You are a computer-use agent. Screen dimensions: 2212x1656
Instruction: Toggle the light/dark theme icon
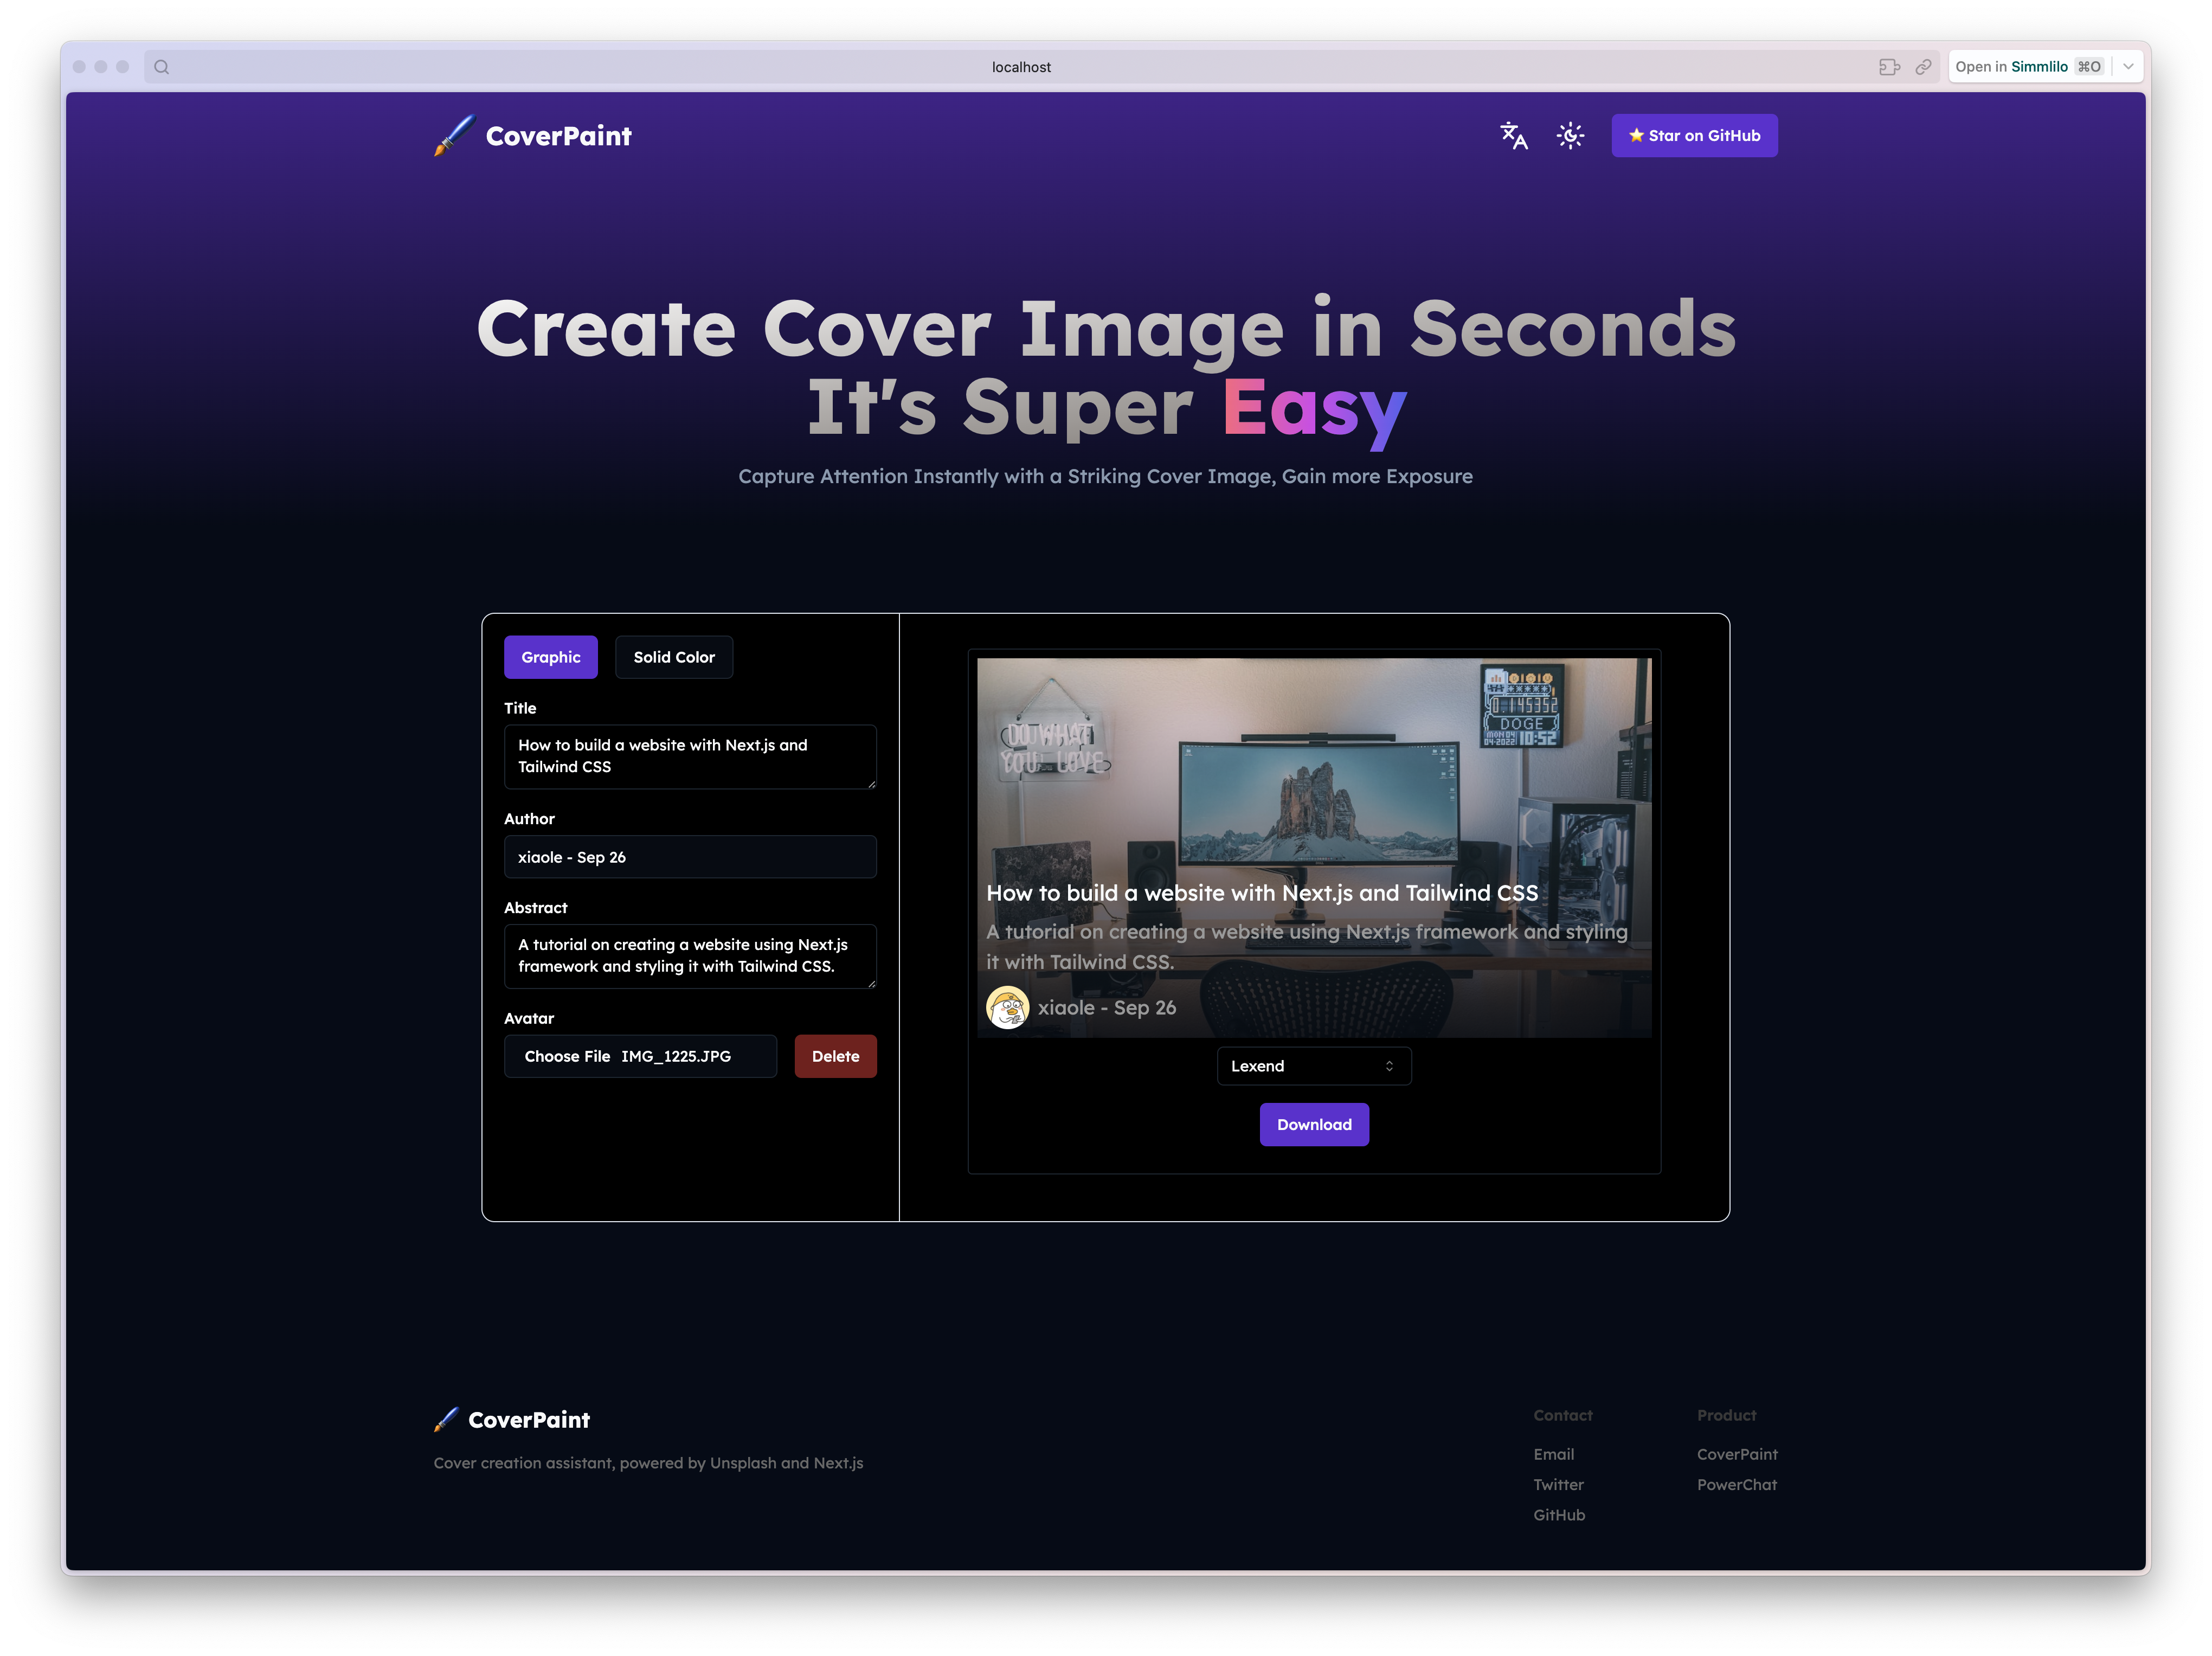pos(1570,135)
